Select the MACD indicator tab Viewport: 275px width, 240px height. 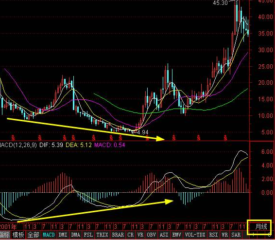[x=49, y=235]
